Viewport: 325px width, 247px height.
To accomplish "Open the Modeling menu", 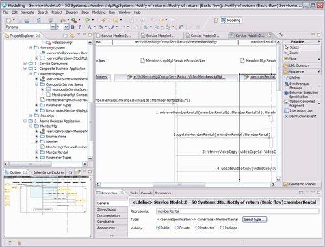I will point(99,12).
